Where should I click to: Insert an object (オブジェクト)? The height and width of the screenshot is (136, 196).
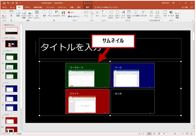(x=143, y=13)
